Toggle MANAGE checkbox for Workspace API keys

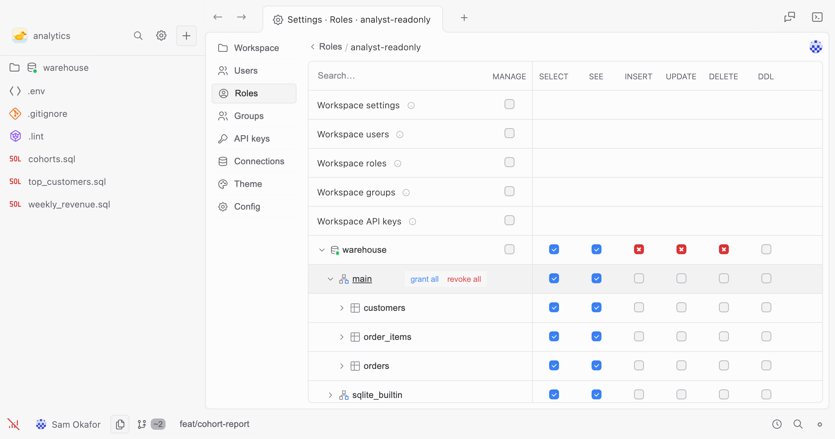[509, 221]
